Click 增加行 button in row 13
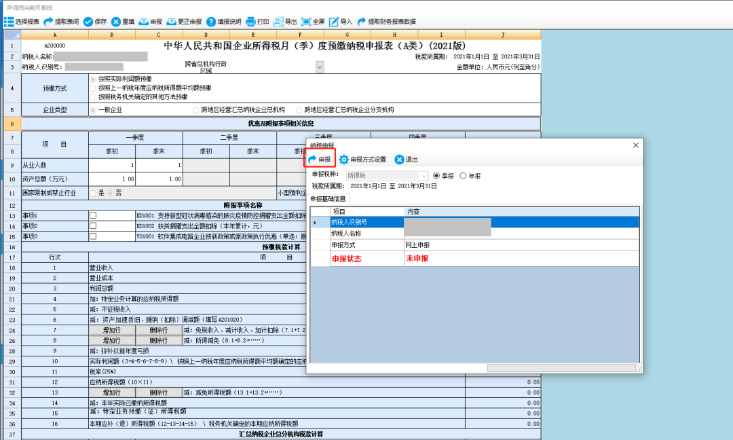 (x=112, y=392)
